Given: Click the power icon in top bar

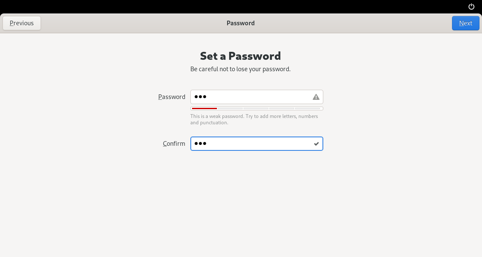Looking at the screenshot, I should tap(471, 6).
